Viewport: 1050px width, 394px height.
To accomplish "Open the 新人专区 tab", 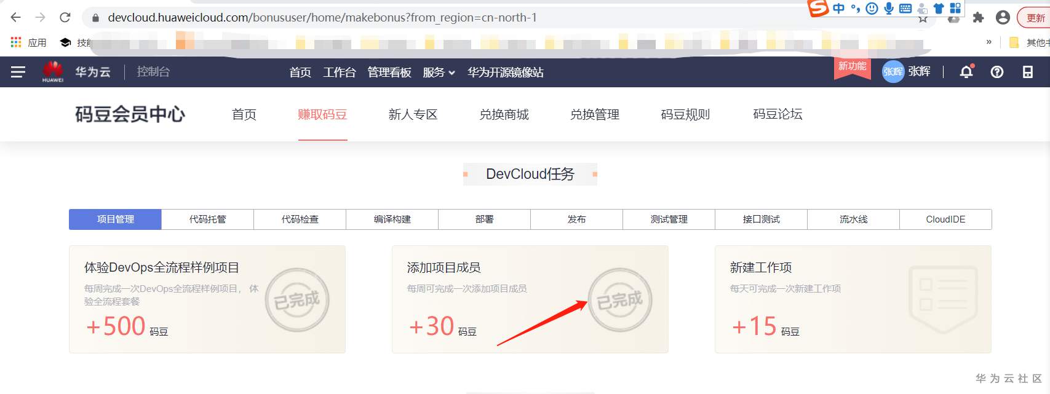I will click(x=413, y=115).
